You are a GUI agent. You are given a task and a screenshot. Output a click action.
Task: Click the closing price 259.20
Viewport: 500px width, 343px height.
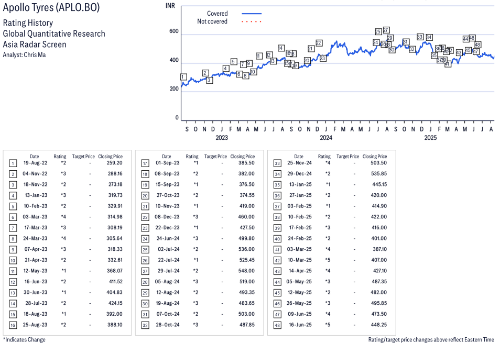[x=114, y=163]
